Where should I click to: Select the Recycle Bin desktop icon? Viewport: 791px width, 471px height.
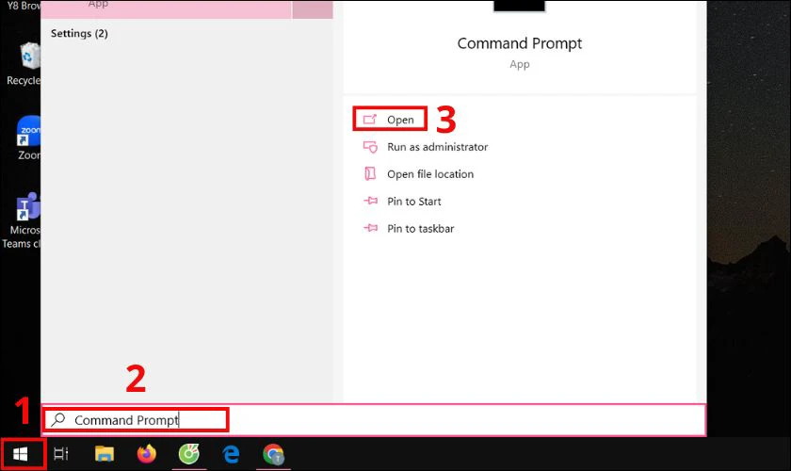(x=24, y=65)
